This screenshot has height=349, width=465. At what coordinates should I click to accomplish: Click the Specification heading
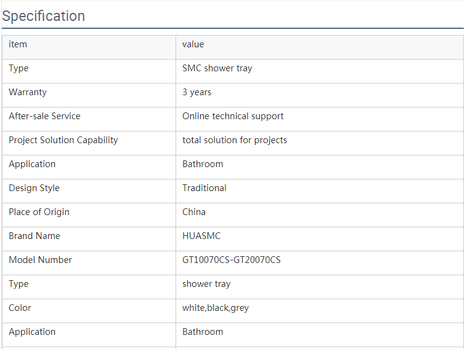(x=44, y=16)
